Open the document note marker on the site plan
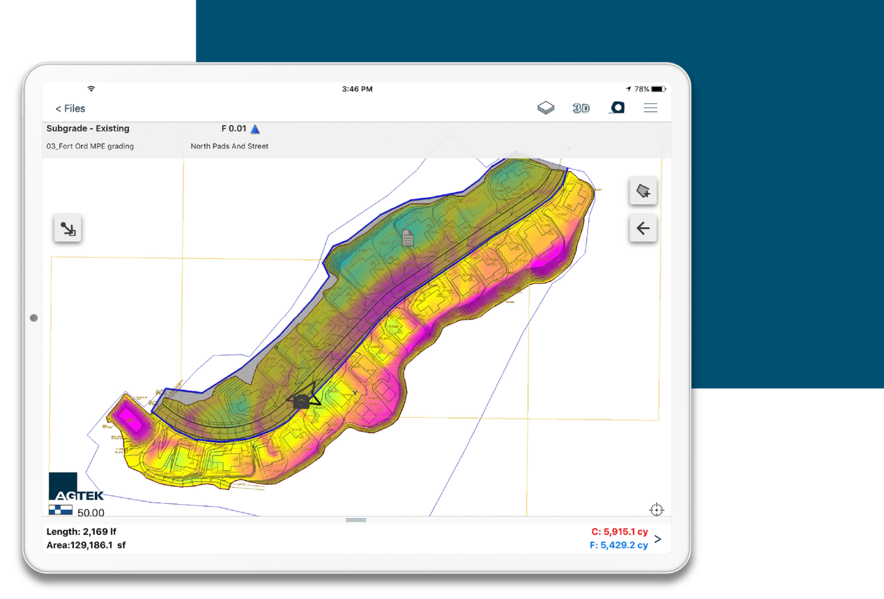The height and width of the screenshot is (599, 884). 407,238
